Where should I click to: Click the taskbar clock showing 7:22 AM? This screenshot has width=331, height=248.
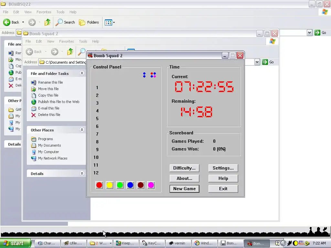click(319, 243)
